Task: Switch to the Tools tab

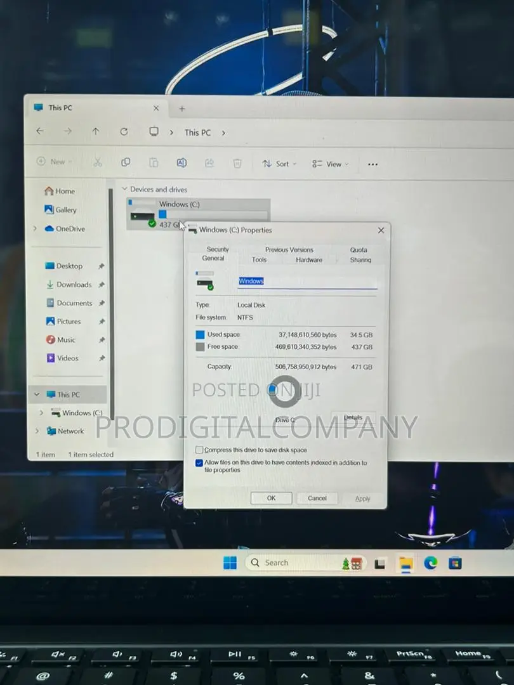Action: point(259,259)
